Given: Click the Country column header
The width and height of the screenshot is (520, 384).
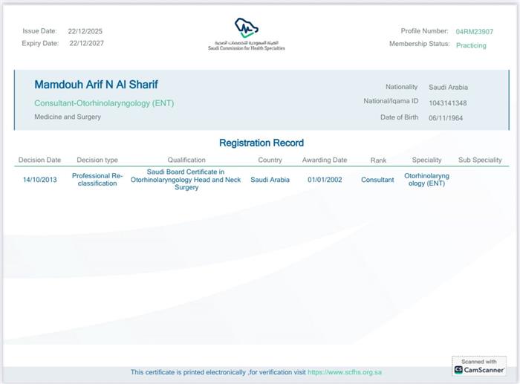Looking at the screenshot, I should pyautogui.click(x=270, y=160).
